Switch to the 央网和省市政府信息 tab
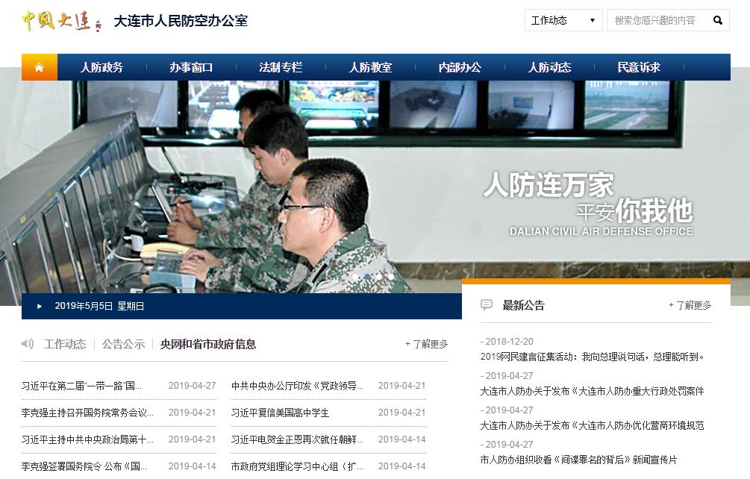Viewport: 750px width, 479px height. [x=207, y=344]
